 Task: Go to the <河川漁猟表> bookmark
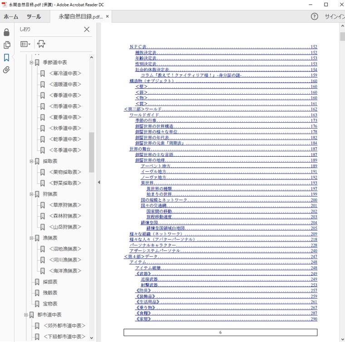point(65,260)
